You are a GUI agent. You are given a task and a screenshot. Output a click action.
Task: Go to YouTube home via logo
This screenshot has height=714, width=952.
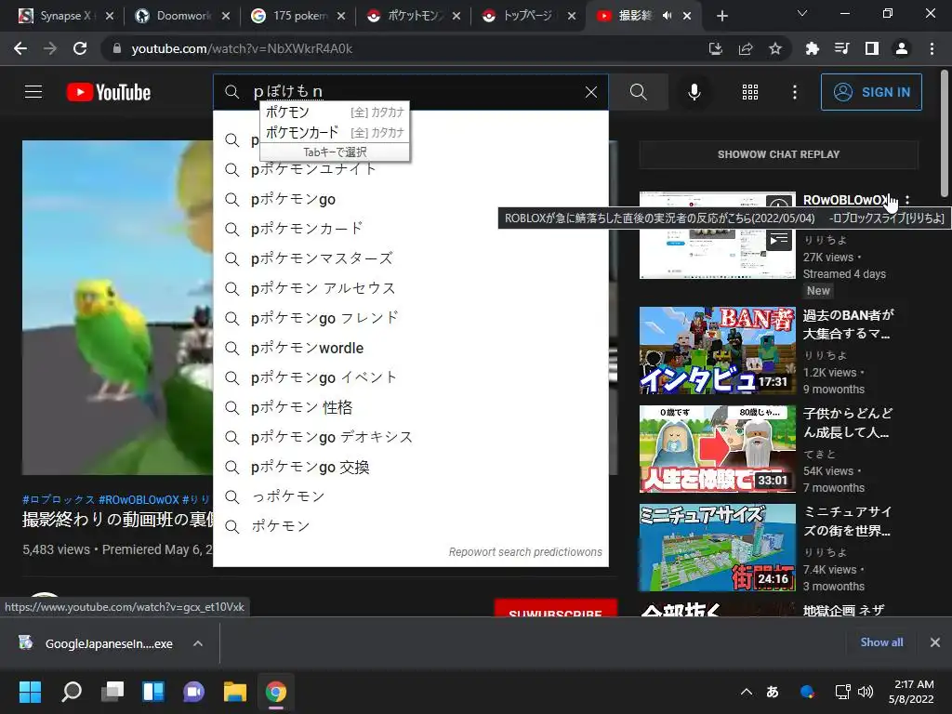(x=109, y=92)
